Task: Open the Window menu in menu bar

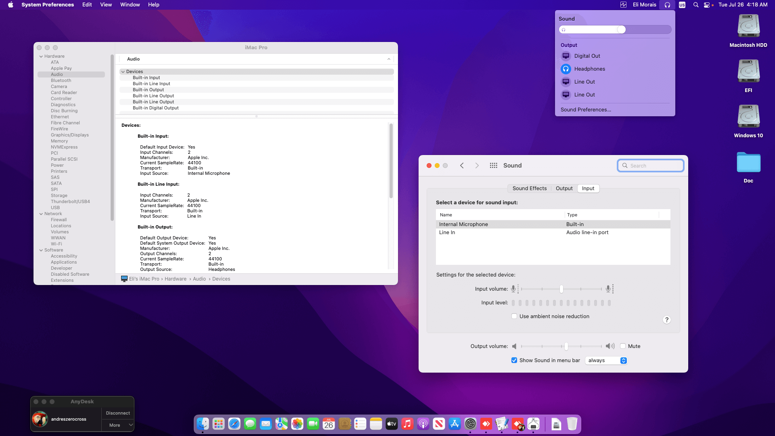Action: 130,5
